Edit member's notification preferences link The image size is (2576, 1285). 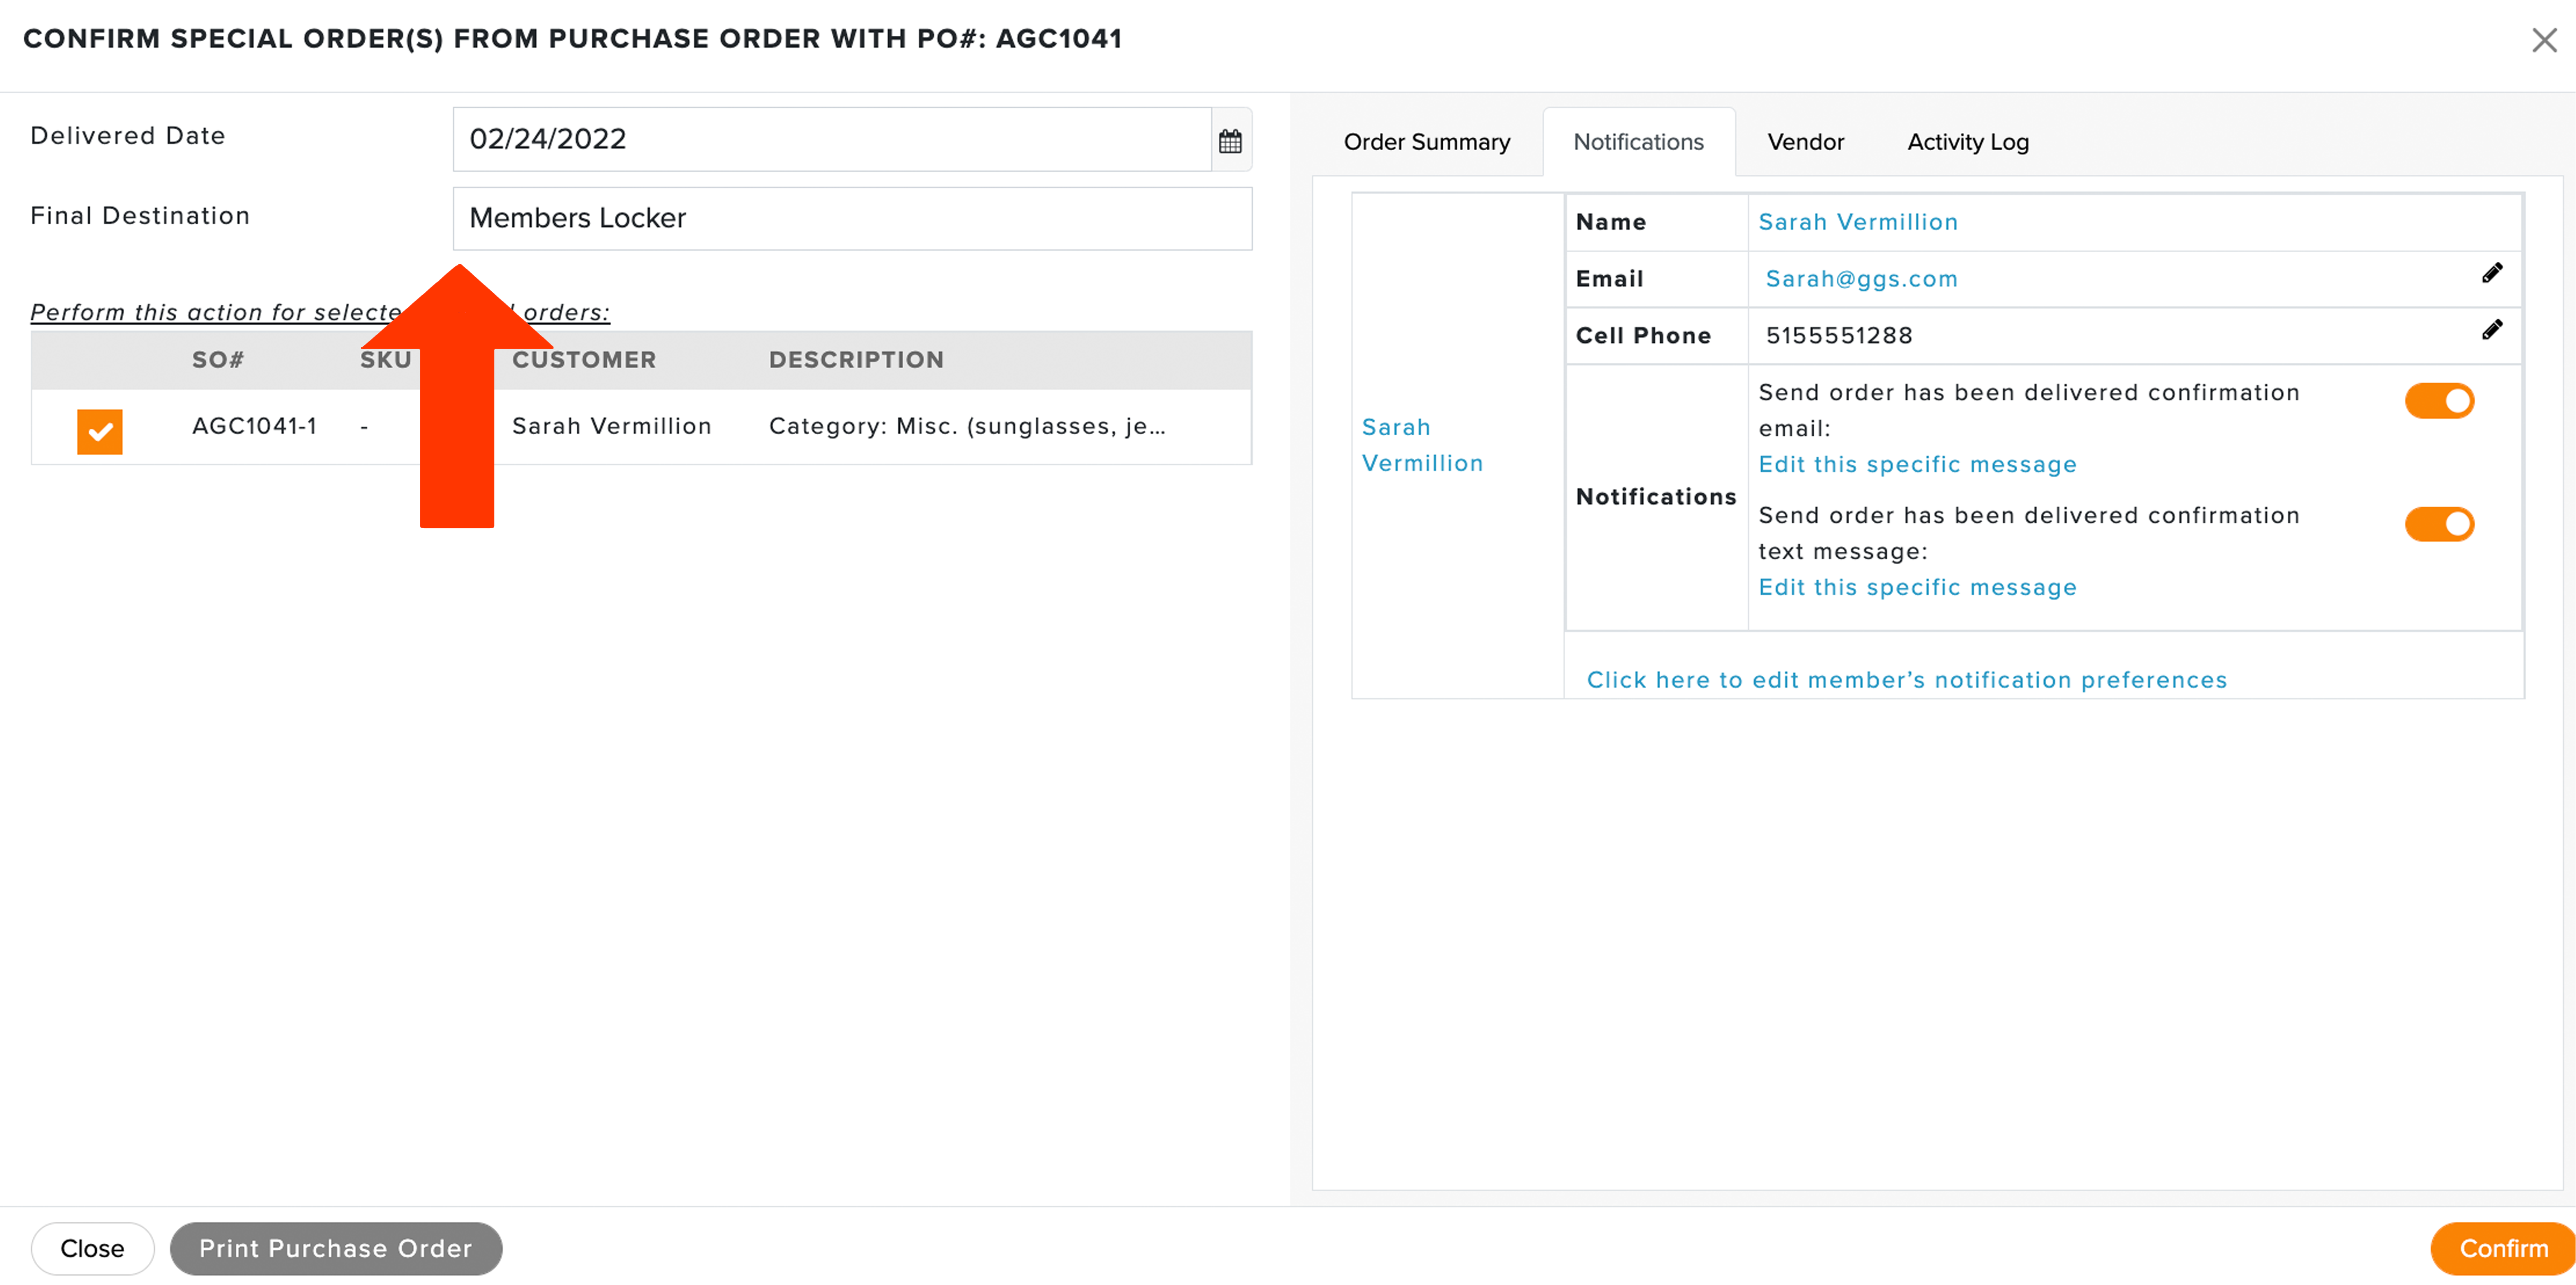click(1906, 680)
